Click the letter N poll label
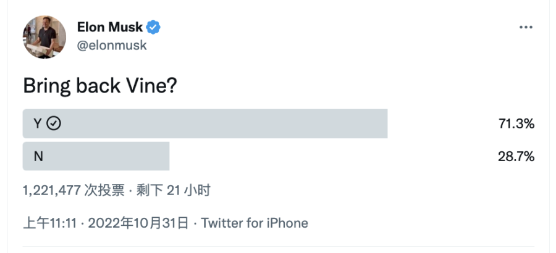 38,157
